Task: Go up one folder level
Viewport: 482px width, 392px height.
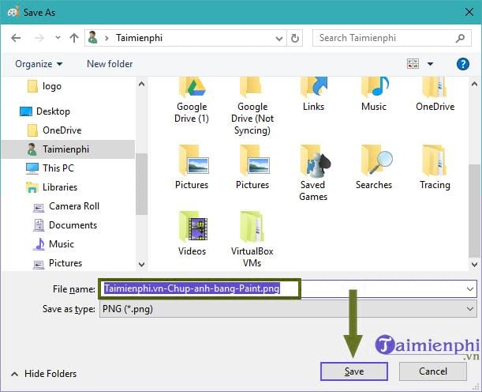Action: point(74,38)
